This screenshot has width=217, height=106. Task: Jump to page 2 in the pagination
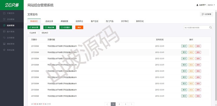tap(119, 104)
